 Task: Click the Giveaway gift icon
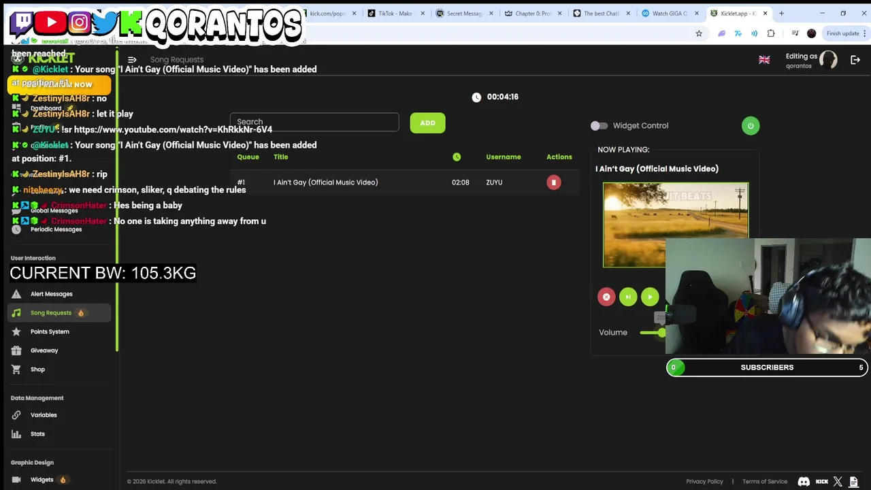[16, 350]
